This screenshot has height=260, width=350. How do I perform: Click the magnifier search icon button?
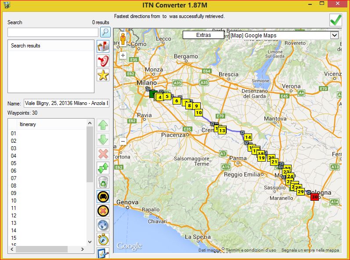(105, 32)
